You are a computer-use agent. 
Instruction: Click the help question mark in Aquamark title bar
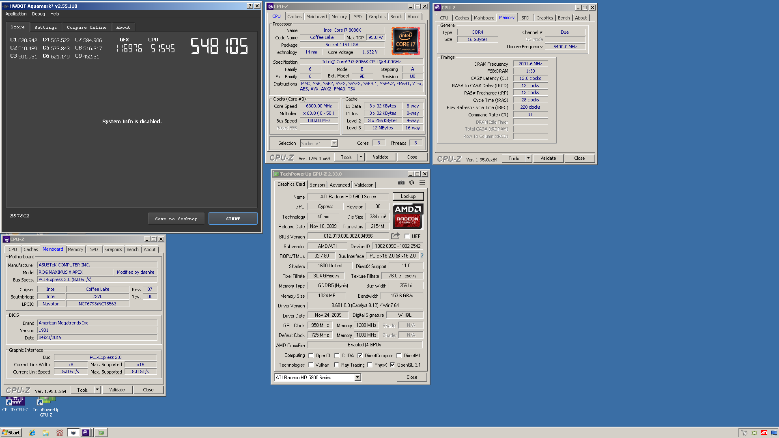point(250,6)
